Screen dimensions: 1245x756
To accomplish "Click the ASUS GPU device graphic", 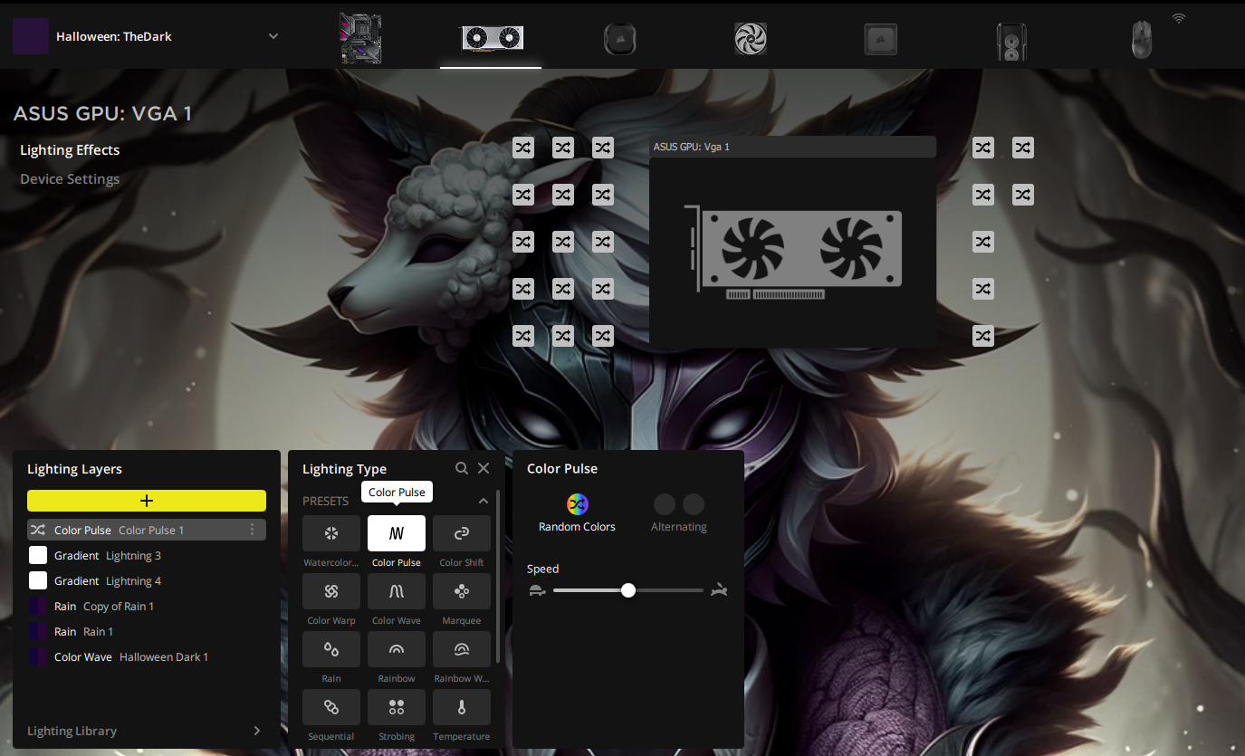I will point(792,252).
